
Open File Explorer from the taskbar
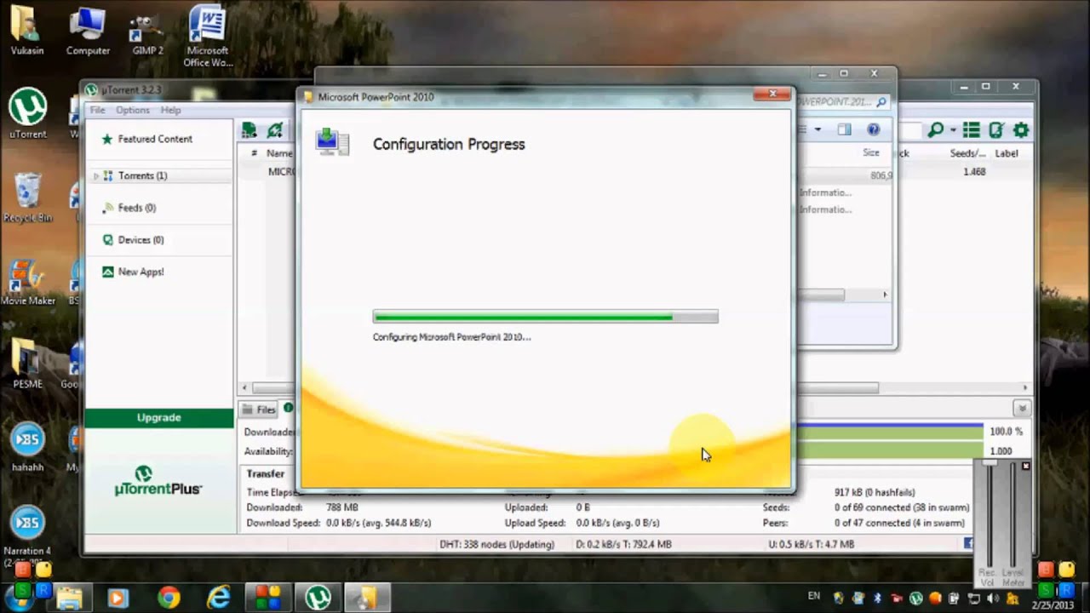(x=69, y=598)
